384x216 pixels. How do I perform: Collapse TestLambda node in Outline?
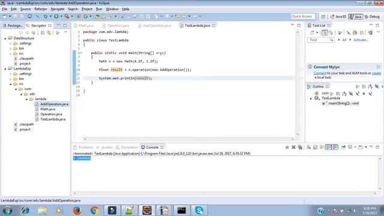tap(311, 98)
